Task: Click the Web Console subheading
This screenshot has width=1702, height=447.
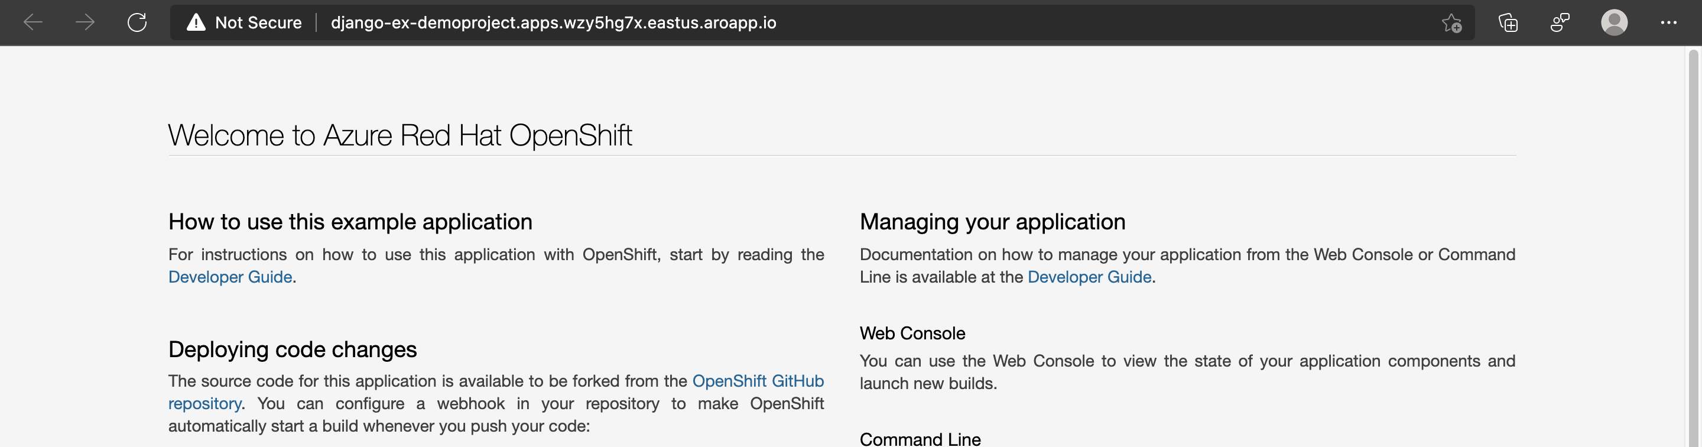Action: tap(912, 333)
